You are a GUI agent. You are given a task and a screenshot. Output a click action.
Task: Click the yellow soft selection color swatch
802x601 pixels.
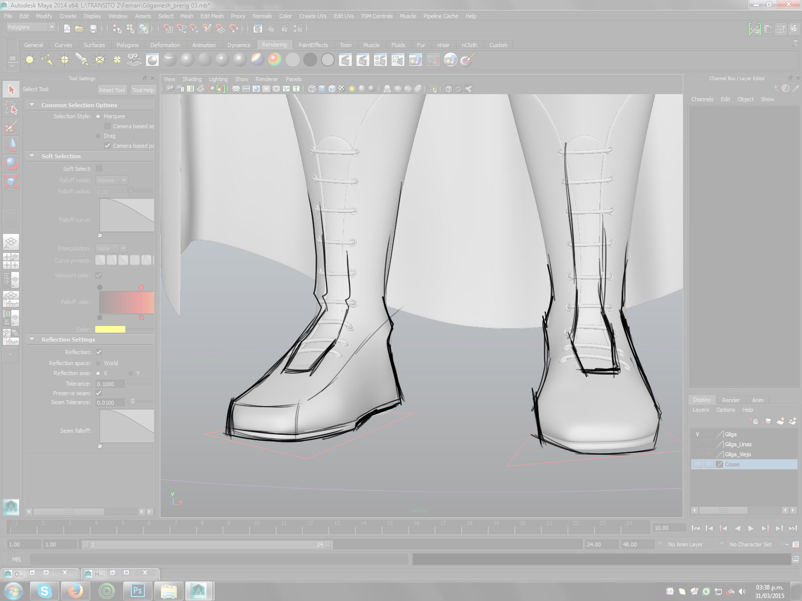110,330
